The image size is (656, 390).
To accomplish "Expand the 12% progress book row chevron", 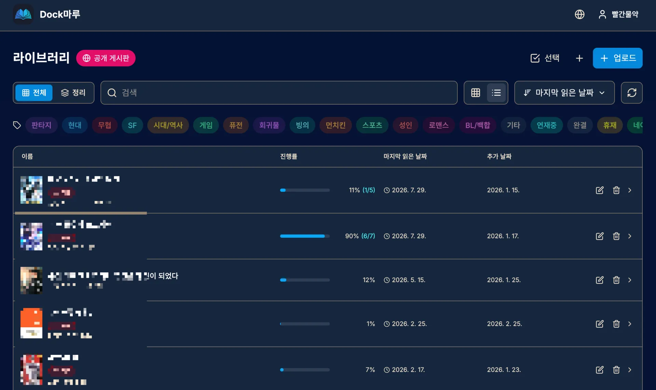I will click(630, 280).
